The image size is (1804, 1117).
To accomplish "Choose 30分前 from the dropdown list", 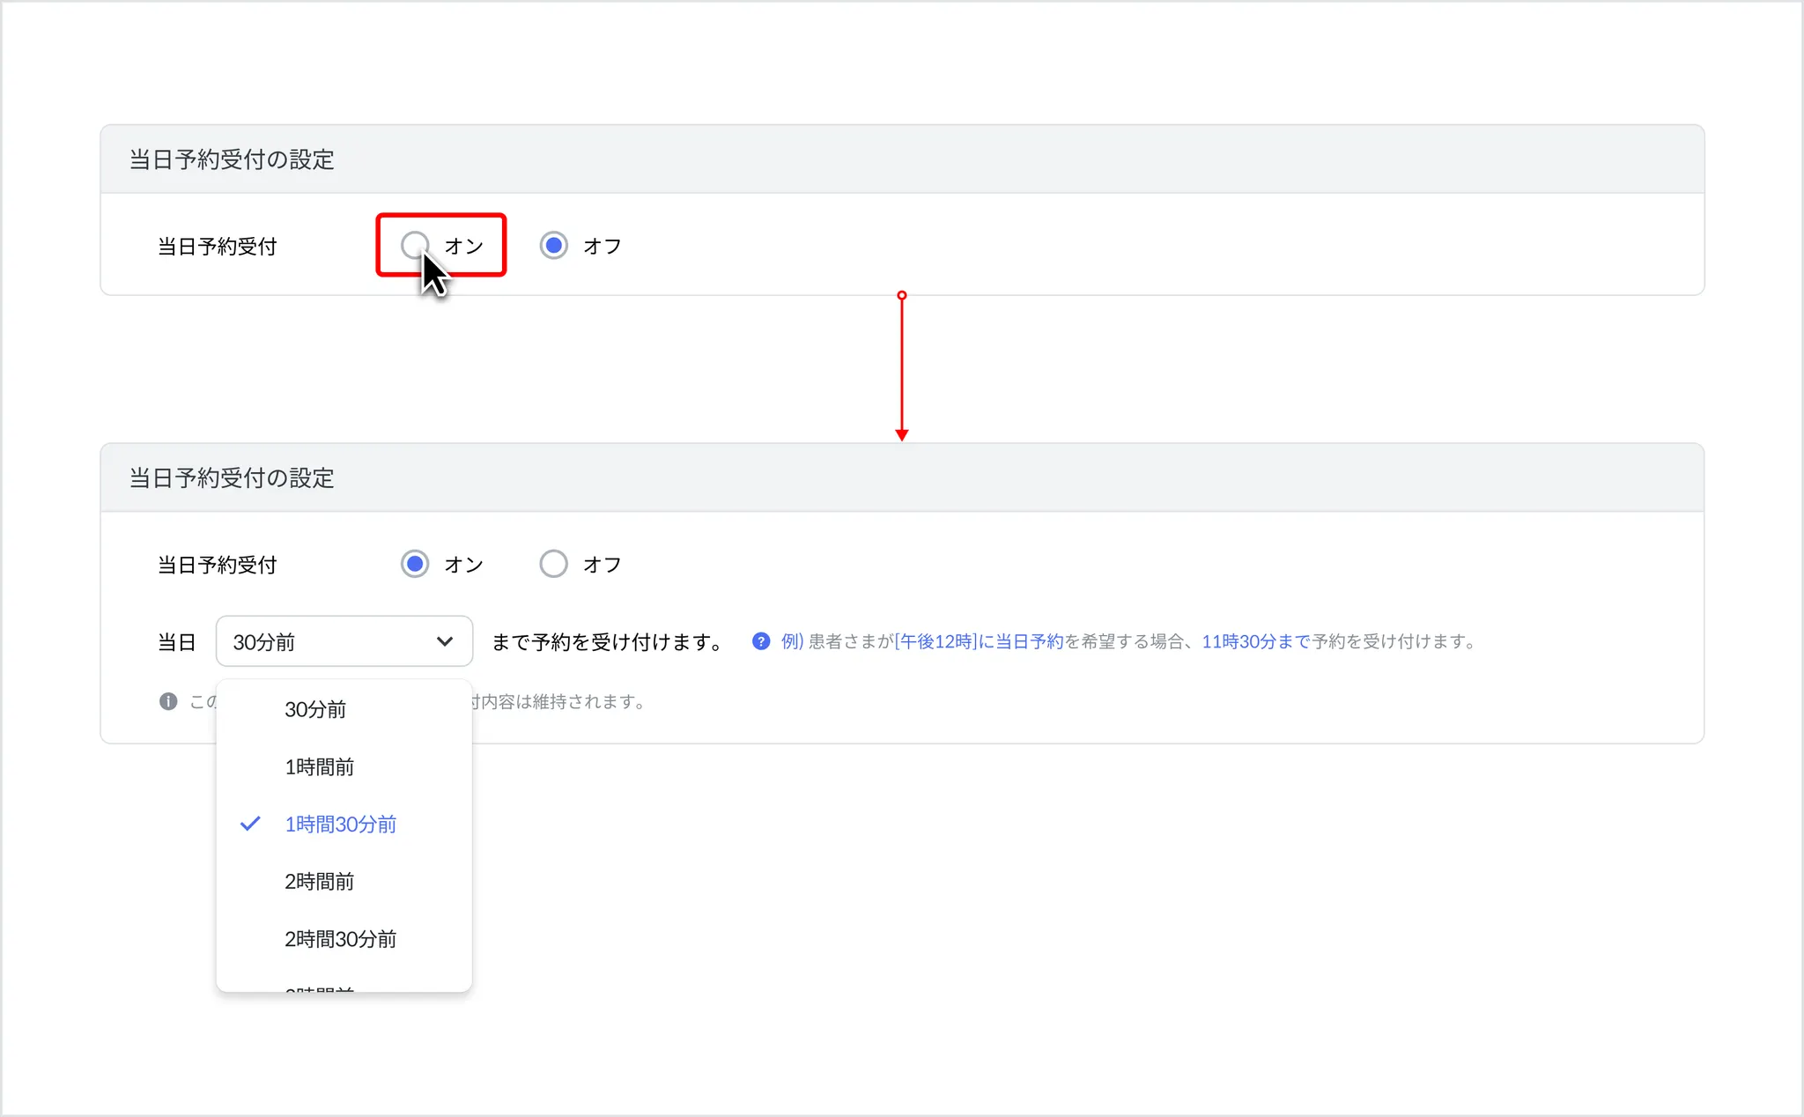I will coord(315,709).
